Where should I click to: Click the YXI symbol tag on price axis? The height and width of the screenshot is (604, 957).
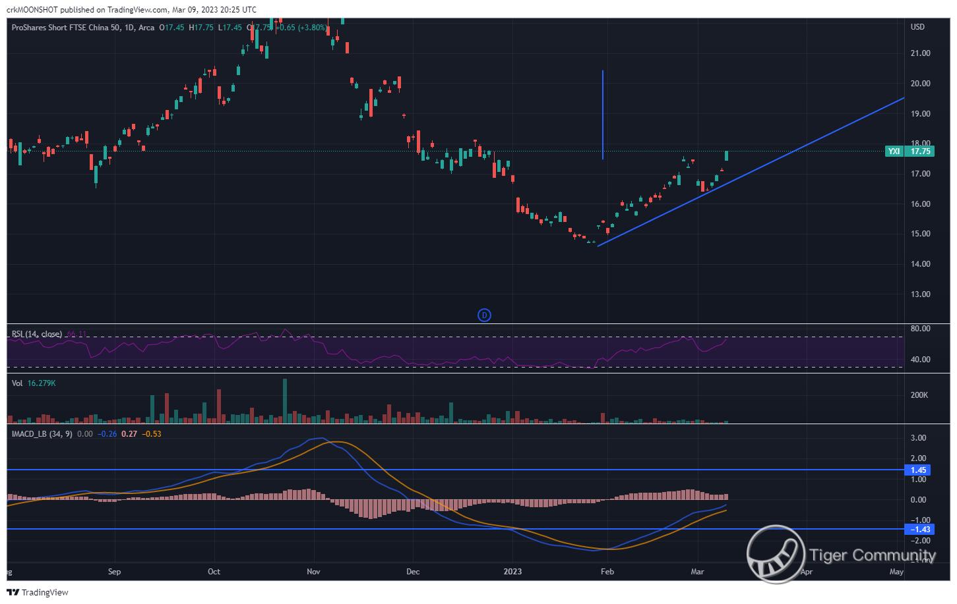pos(894,151)
